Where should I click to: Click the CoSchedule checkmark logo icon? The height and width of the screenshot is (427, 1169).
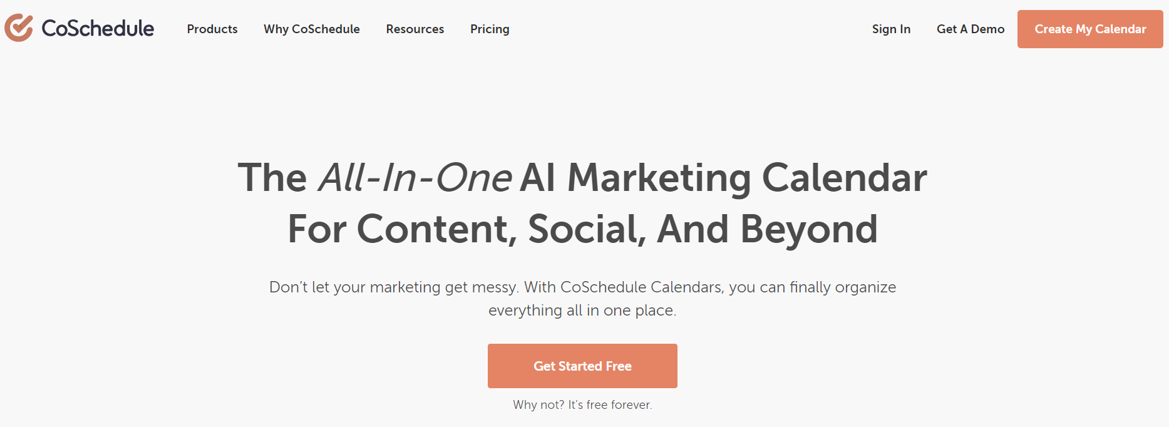pos(19,28)
